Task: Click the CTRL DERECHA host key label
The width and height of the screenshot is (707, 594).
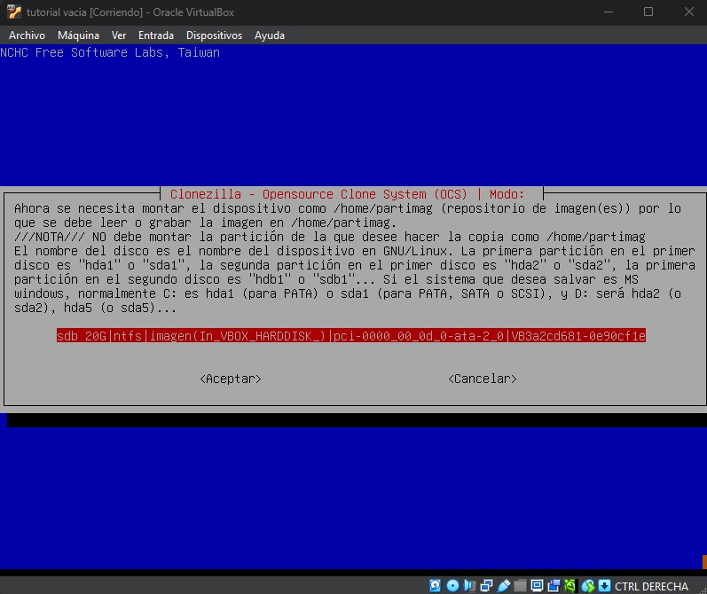Action: point(651,586)
